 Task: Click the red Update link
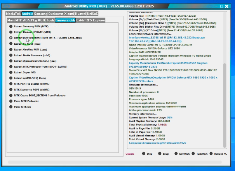(x=130, y=154)
